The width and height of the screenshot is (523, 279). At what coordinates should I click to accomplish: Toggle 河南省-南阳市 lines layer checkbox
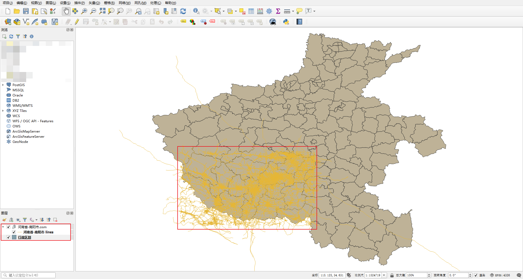tap(14, 232)
